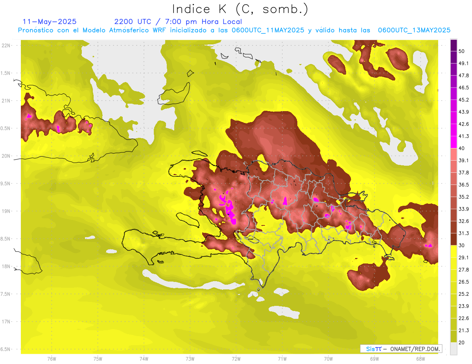Click the '72W' longitude label
472x364 pixels.
click(x=236, y=359)
